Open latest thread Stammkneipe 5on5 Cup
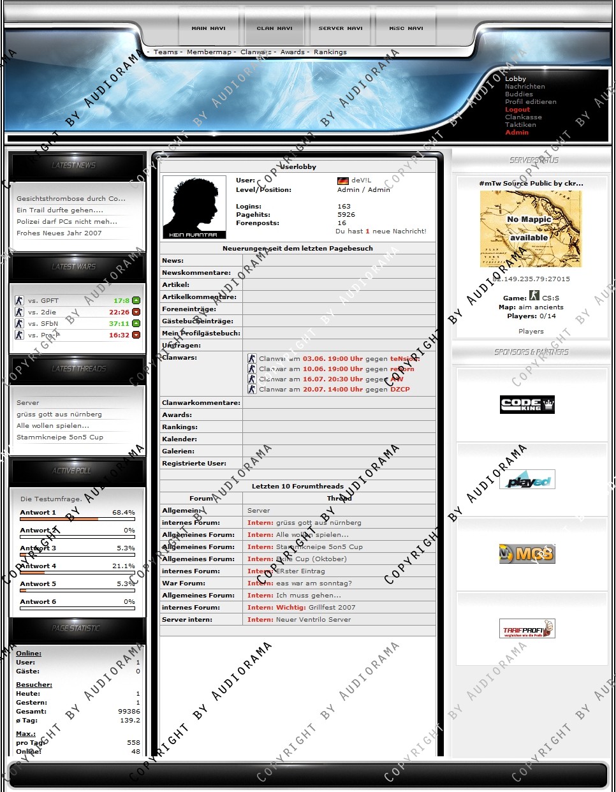 click(60, 437)
